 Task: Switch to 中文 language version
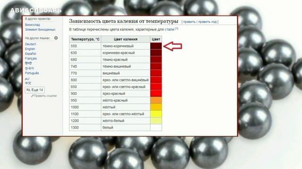pyautogui.click(x=28, y=83)
